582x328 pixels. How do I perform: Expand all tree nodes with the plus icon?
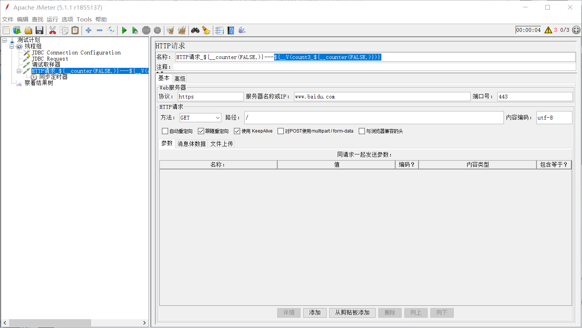coord(88,30)
